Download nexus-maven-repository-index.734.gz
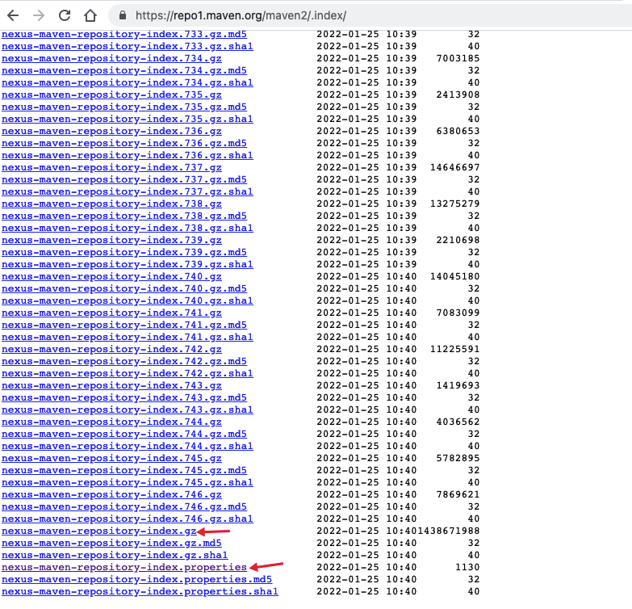Viewport: 632px width, 609px height. coord(111,58)
